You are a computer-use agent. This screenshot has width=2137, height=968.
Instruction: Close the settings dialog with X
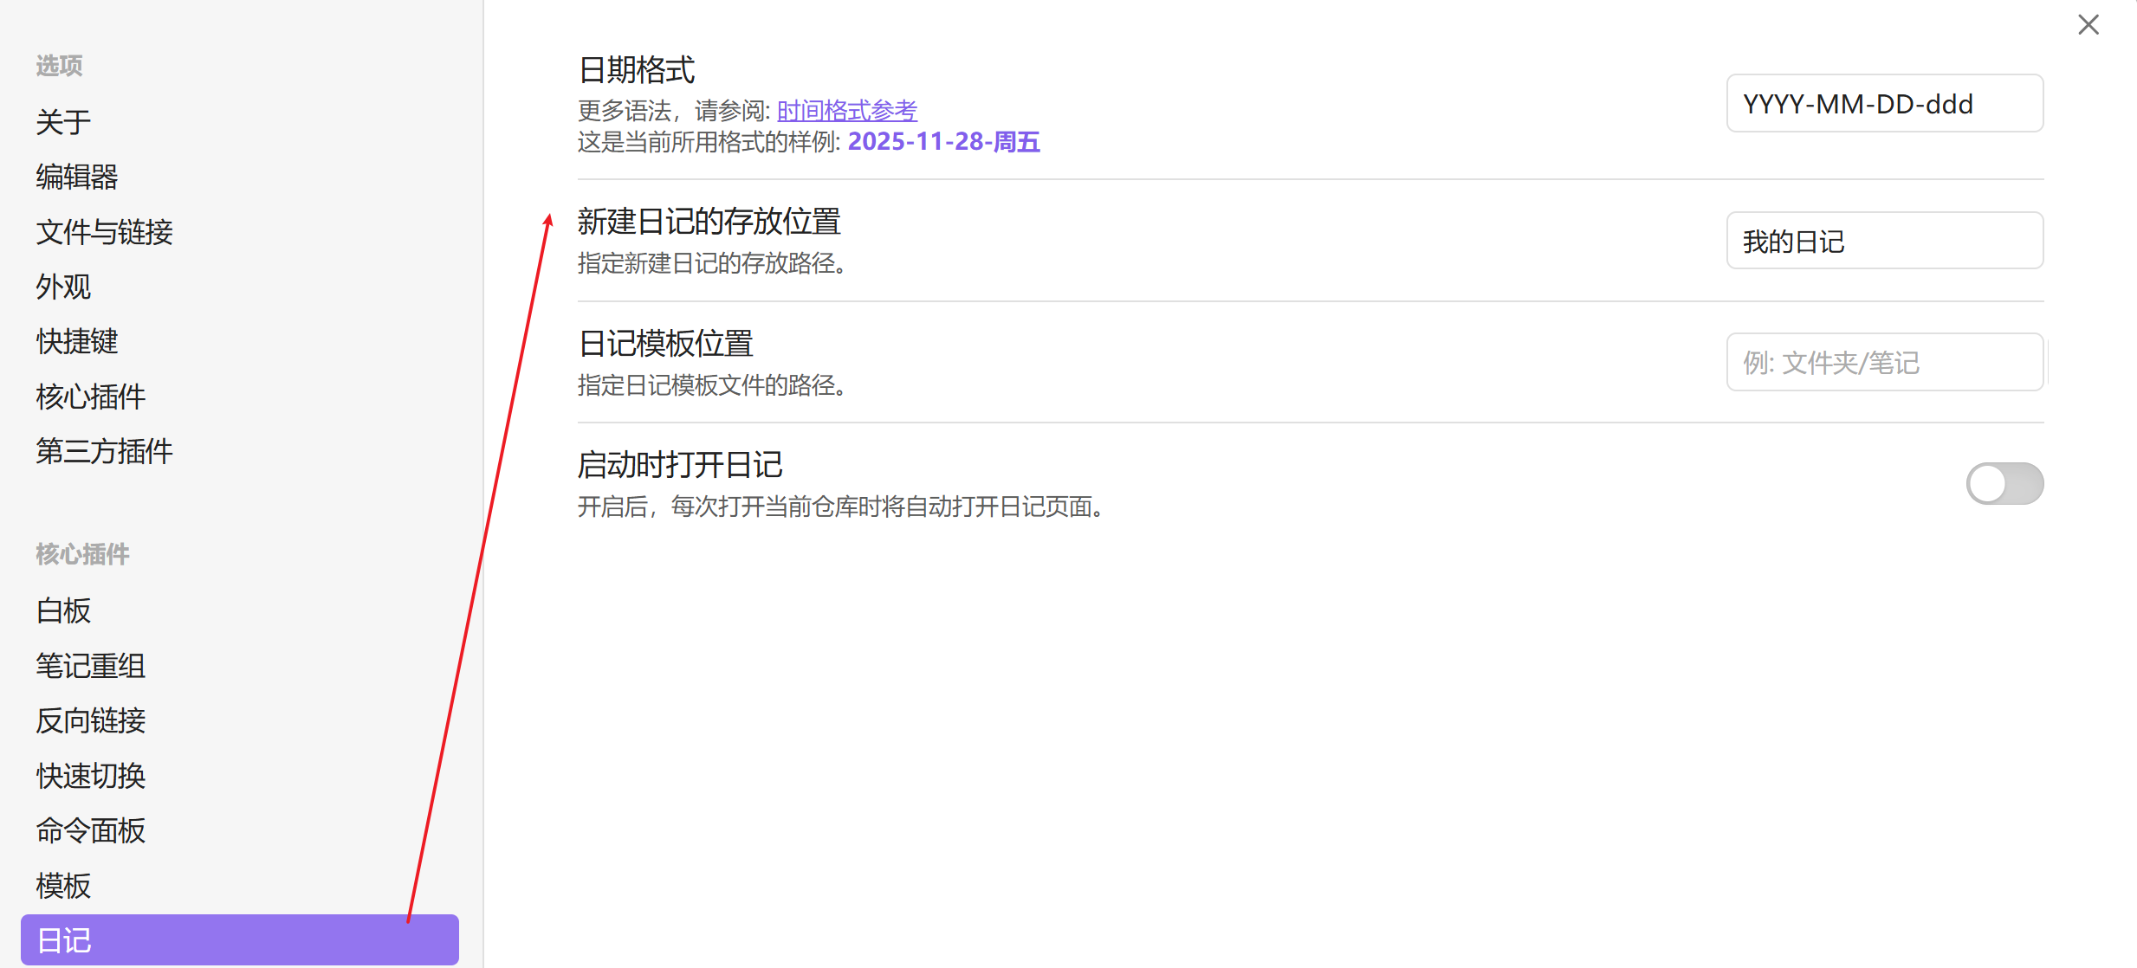(2088, 24)
